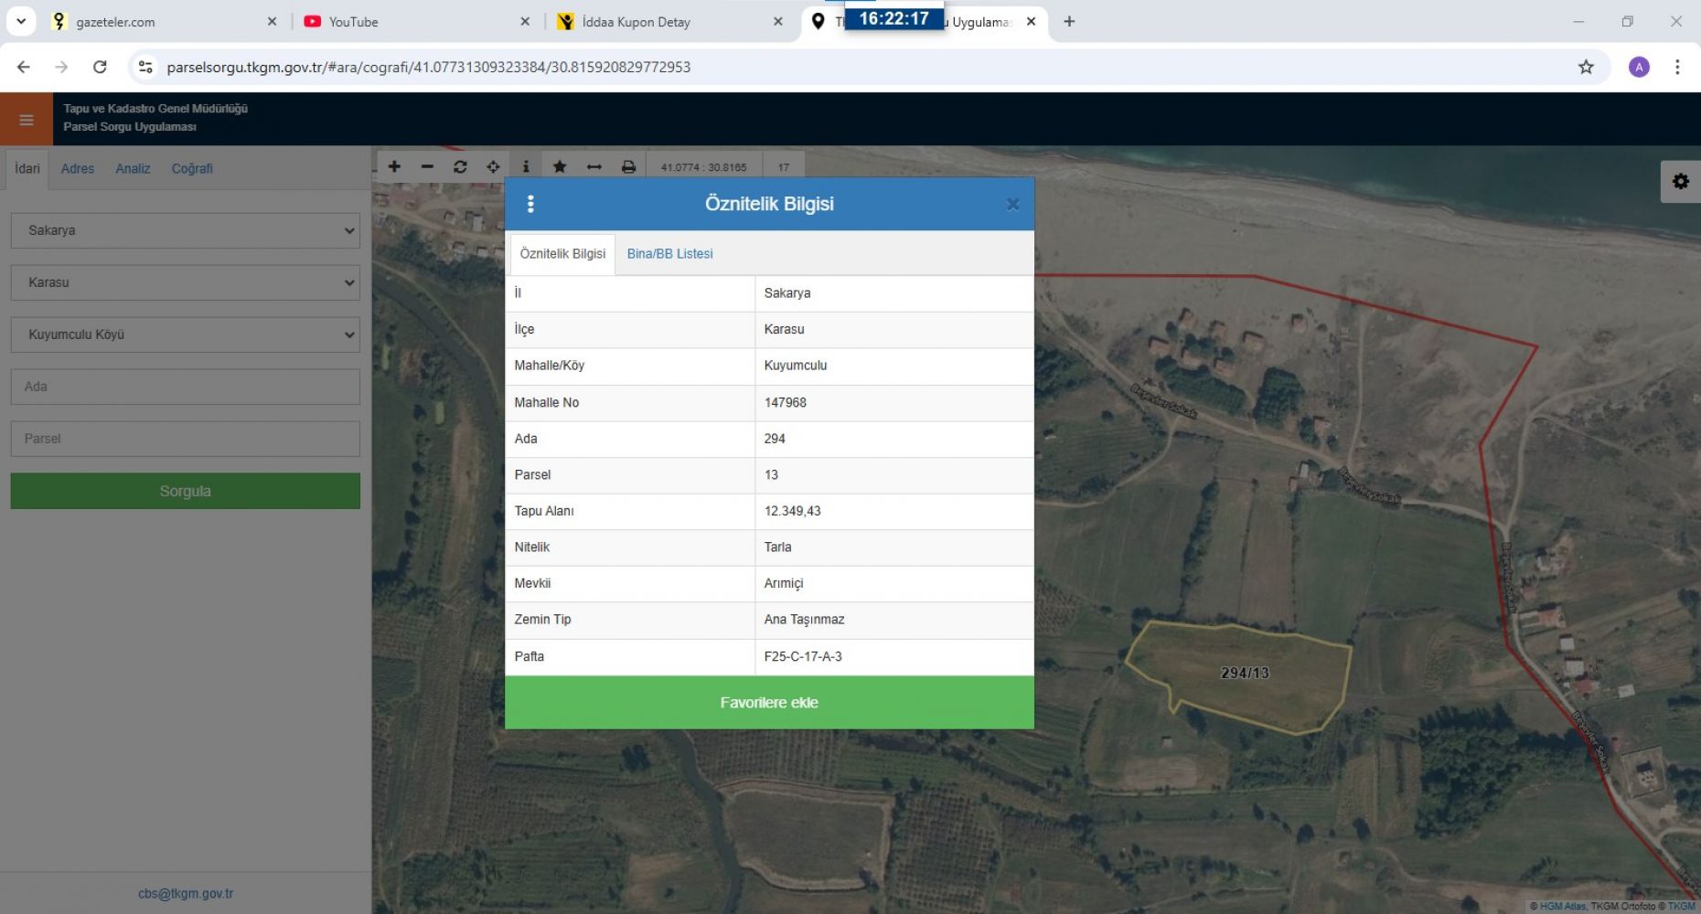Run the query with Sorgula button
Image resolution: width=1701 pixels, height=914 pixels.
click(x=186, y=491)
